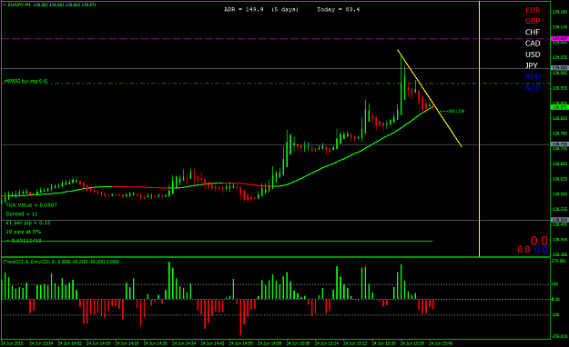Click the £1 per pip = 0.12 label
The width and height of the screenshot is (569, 347).
[x=28, y=223]
